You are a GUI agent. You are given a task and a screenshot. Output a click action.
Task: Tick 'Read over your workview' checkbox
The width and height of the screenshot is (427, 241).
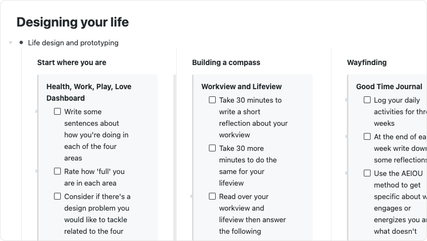(212, 196)
